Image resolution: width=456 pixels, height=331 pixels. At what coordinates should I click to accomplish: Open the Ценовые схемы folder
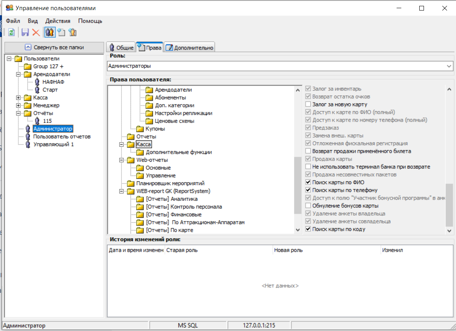(x=175, y=121)
